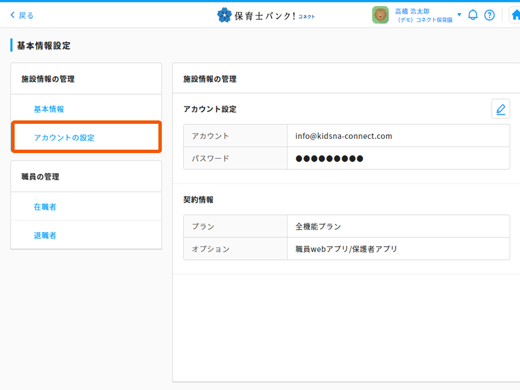Click the account email info@kidsna-connect.com
The image size is (520, 390).
tap(344, 136)
